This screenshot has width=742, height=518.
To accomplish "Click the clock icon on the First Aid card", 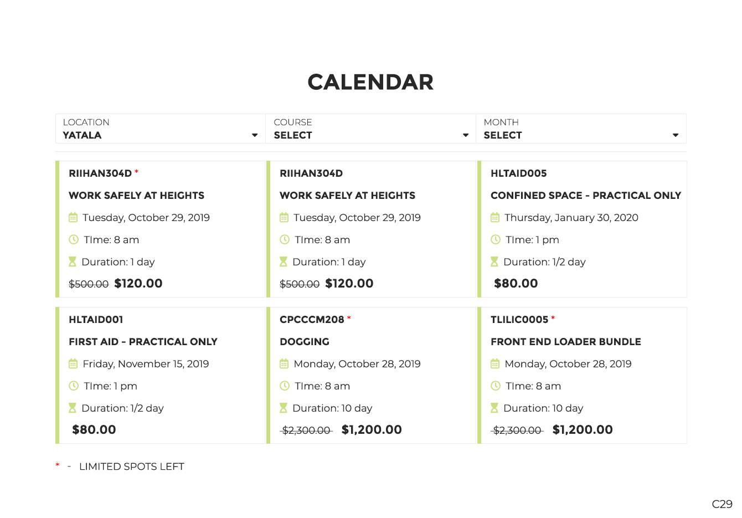I will click(74, 386).
